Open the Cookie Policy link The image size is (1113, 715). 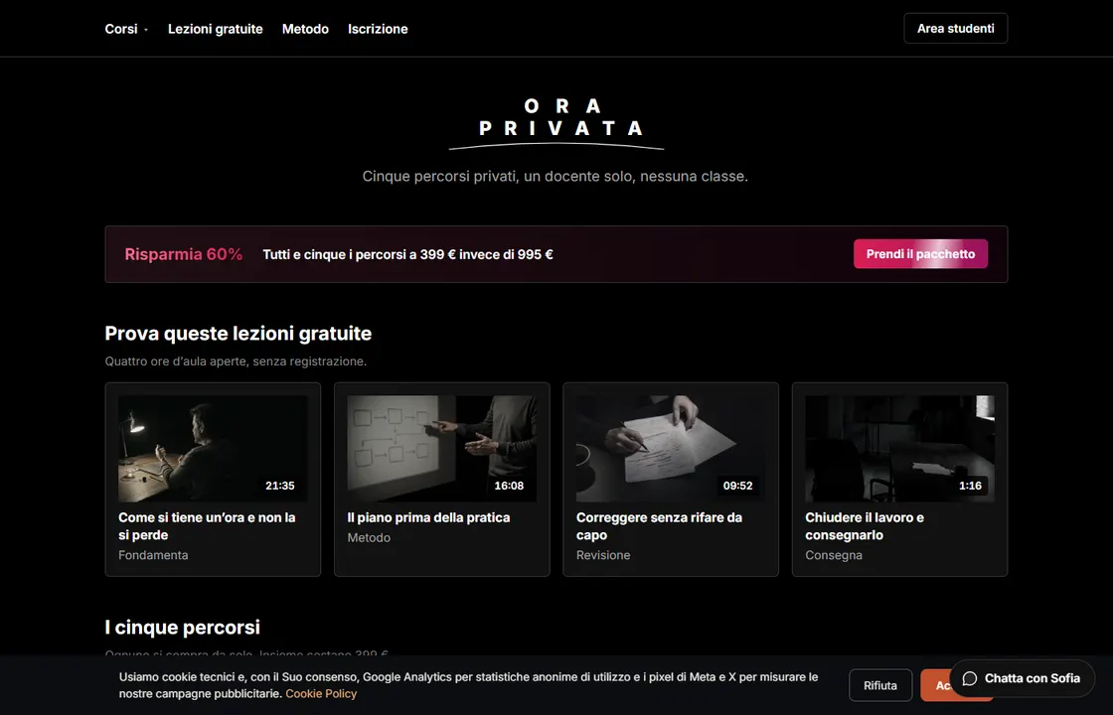[321, 694]
